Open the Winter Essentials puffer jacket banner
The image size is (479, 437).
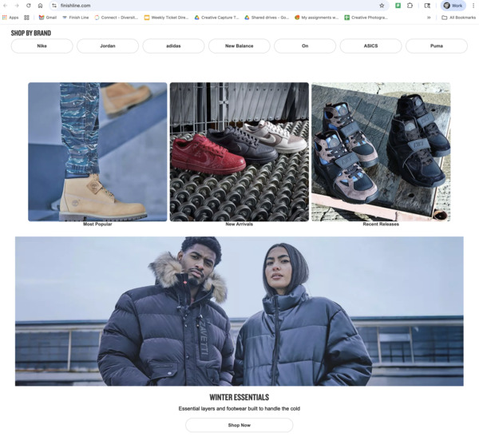click(239, 311)
